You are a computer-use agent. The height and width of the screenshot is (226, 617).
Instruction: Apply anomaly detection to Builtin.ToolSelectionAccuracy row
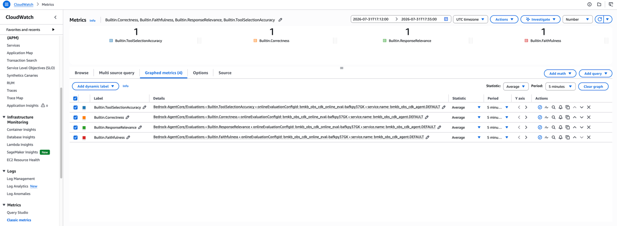pos(547,107)
